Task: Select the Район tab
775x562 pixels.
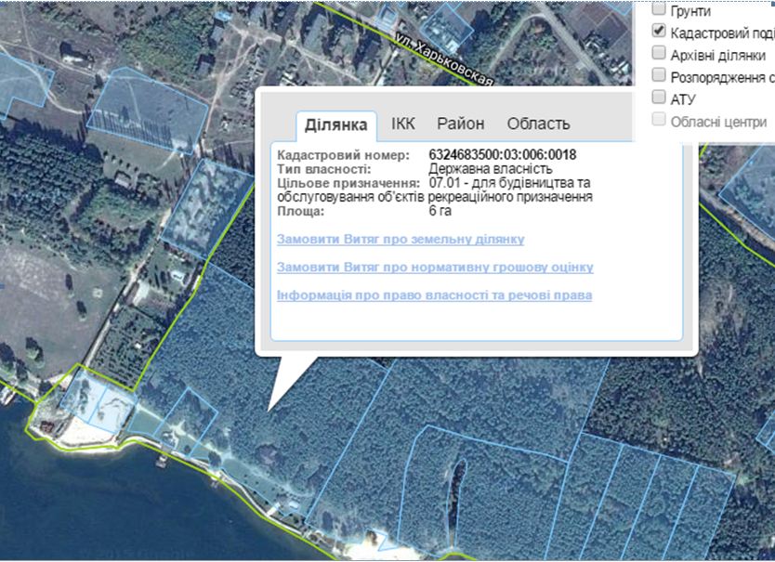Action: click(x=460, y=124)
